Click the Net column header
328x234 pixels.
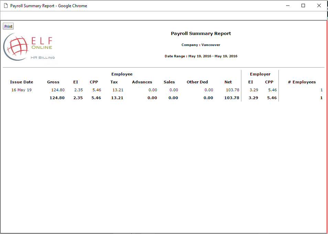point(228,82)
